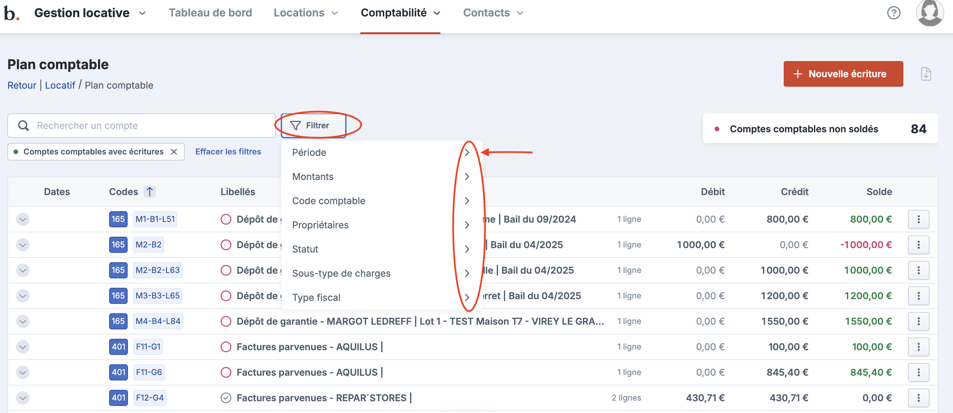Click the Codes ascending sort arrow
953x413 pixels.
click(149, 192)
